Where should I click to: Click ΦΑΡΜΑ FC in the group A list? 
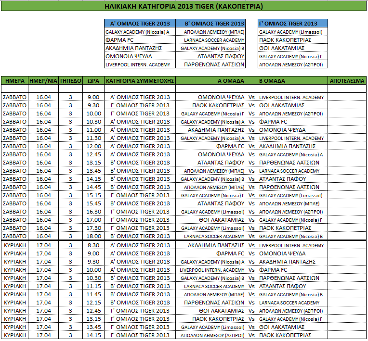(x=119, y=40)
